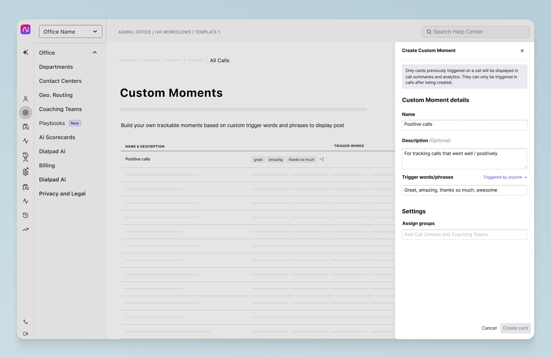551x358 pixels.
Task: Open the user profile person icon
Action: coord(26,99)
